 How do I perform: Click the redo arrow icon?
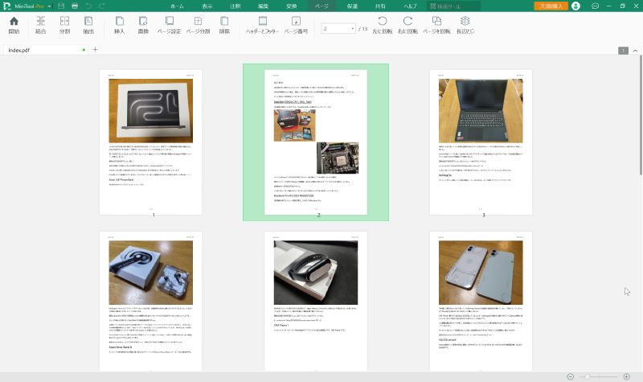pyautogui.click(x=102, y=6)
